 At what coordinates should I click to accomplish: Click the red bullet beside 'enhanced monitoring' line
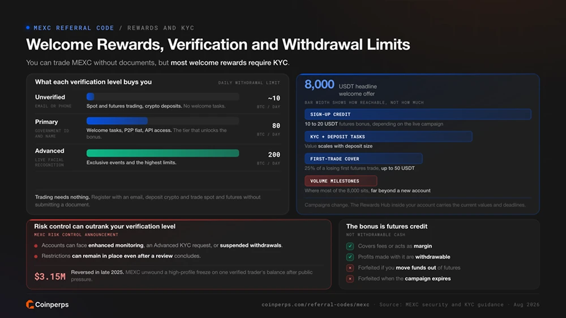pyautogui.click(x=36, y=246)
